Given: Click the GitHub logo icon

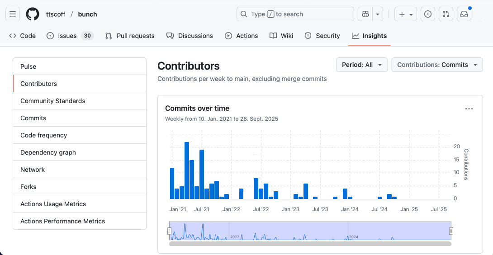Looking at the screenshot, I should coord(33,14).
